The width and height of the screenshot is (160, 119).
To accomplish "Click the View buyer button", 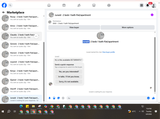I will [x=74, y=28].
